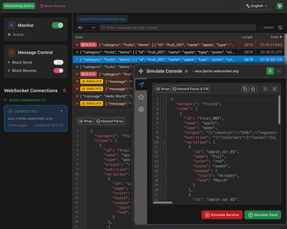Delete connections using the trash icon
Viewport: 287px width, 229px height.
64,90
